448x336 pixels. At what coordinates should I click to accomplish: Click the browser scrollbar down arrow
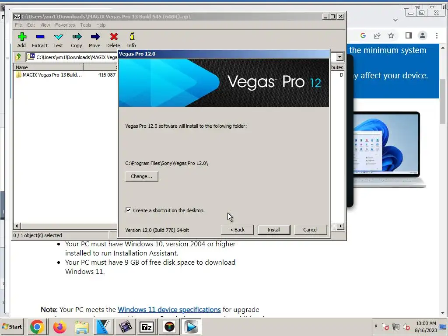pos(443,313)
